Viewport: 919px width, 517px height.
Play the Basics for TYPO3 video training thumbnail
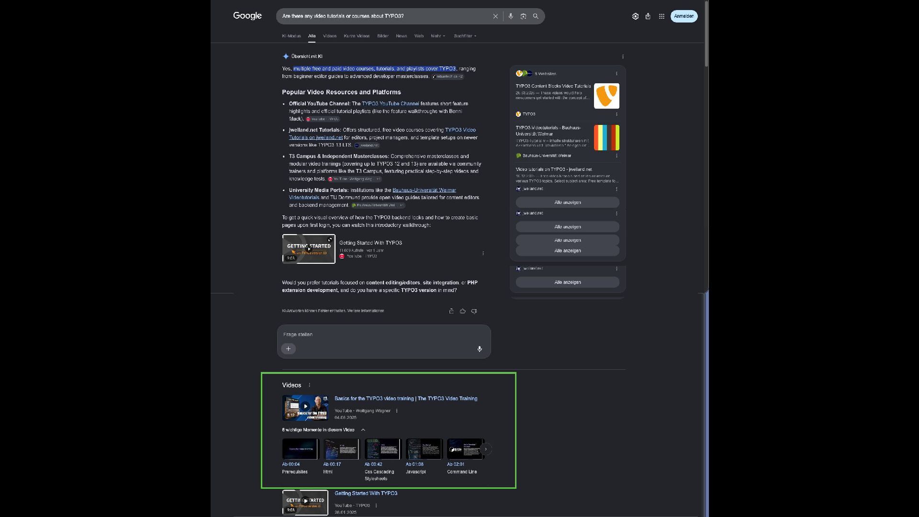point(305,407)
